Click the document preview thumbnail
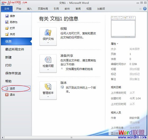This screenshot has width=148, height=140. pos(123,27)
